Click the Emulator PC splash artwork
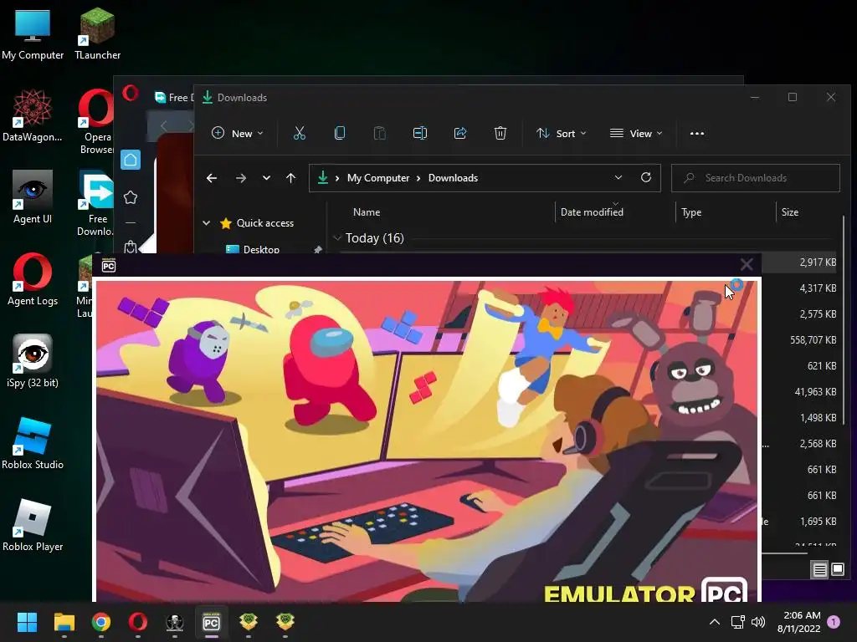Screen dimensions: 857x642 (x=427, y=440)
